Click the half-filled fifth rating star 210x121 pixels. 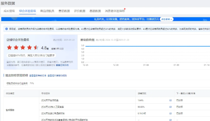(36, 47)
